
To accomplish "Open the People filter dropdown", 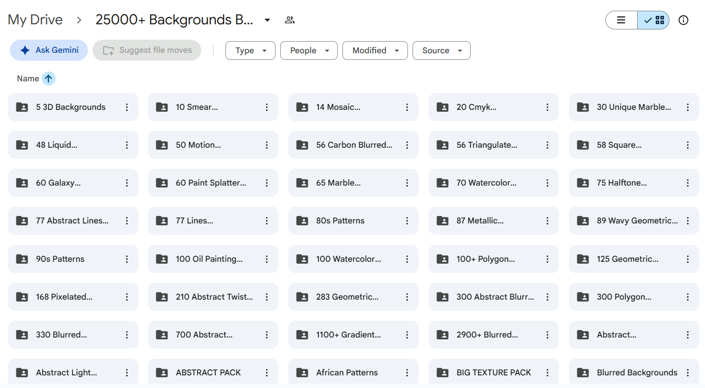I will [309, 50].
